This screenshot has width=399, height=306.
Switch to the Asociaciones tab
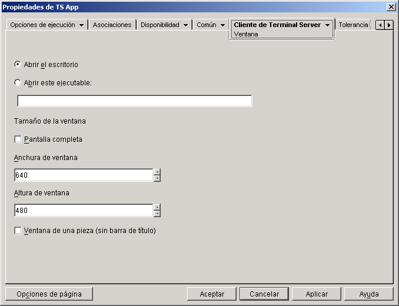tap(112, 25)
